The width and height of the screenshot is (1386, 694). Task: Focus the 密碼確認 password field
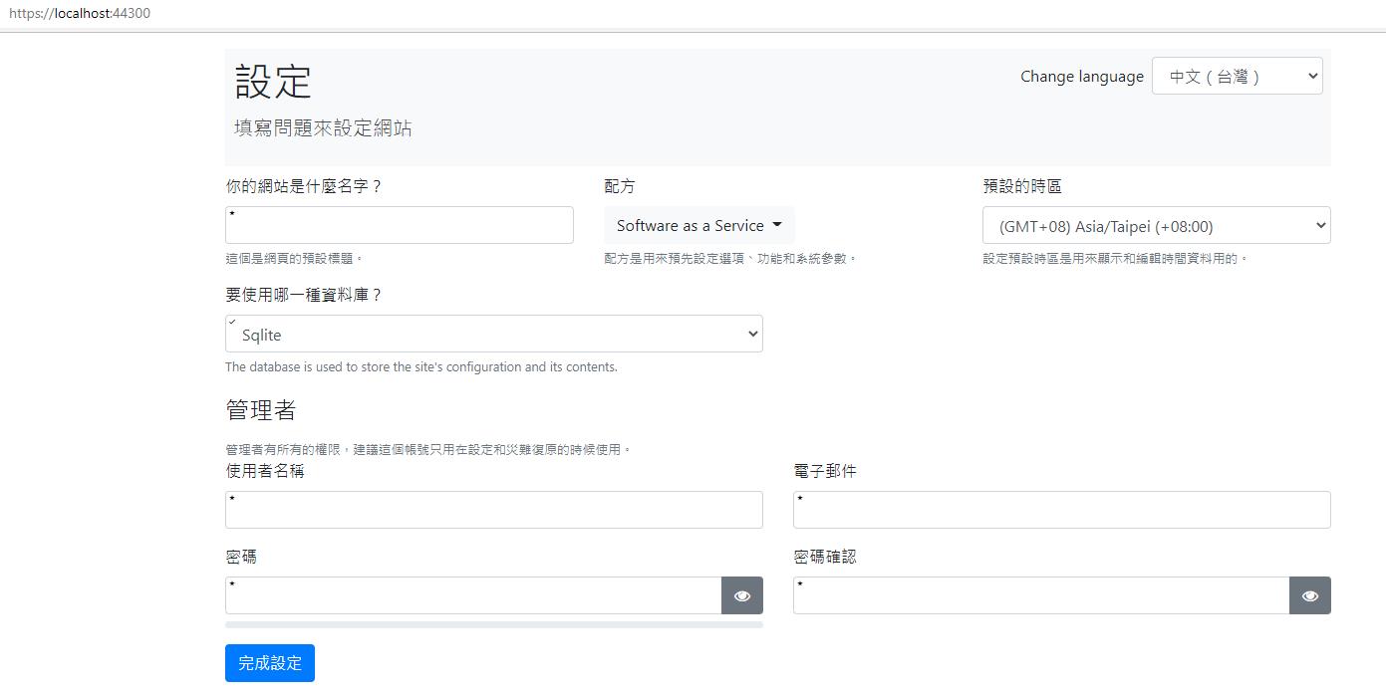[x=1041, y=595]
